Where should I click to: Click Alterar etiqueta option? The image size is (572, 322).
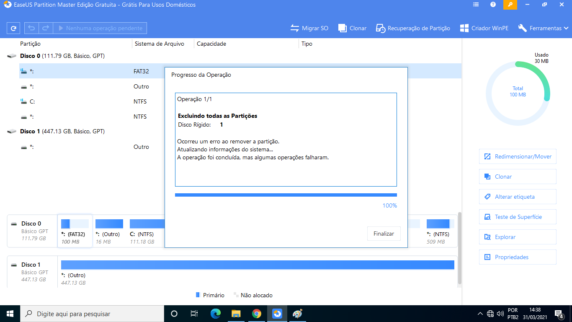(518, 197)
